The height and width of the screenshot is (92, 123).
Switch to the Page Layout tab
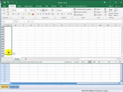click(28, 6)
